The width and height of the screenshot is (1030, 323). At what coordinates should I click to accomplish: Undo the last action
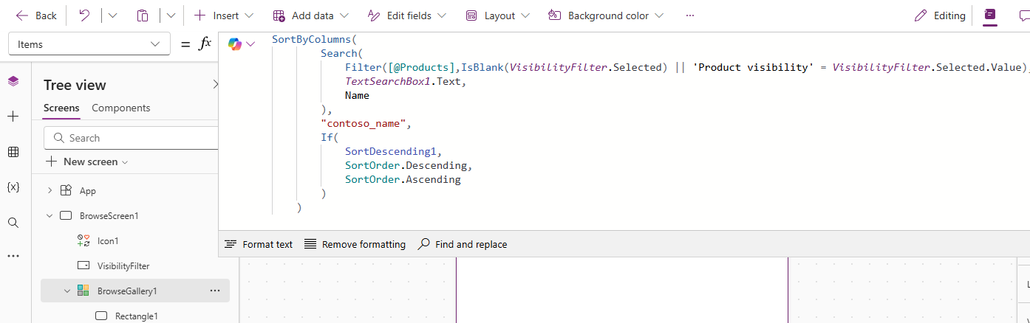pyautogui.click(x=84, y=15)
